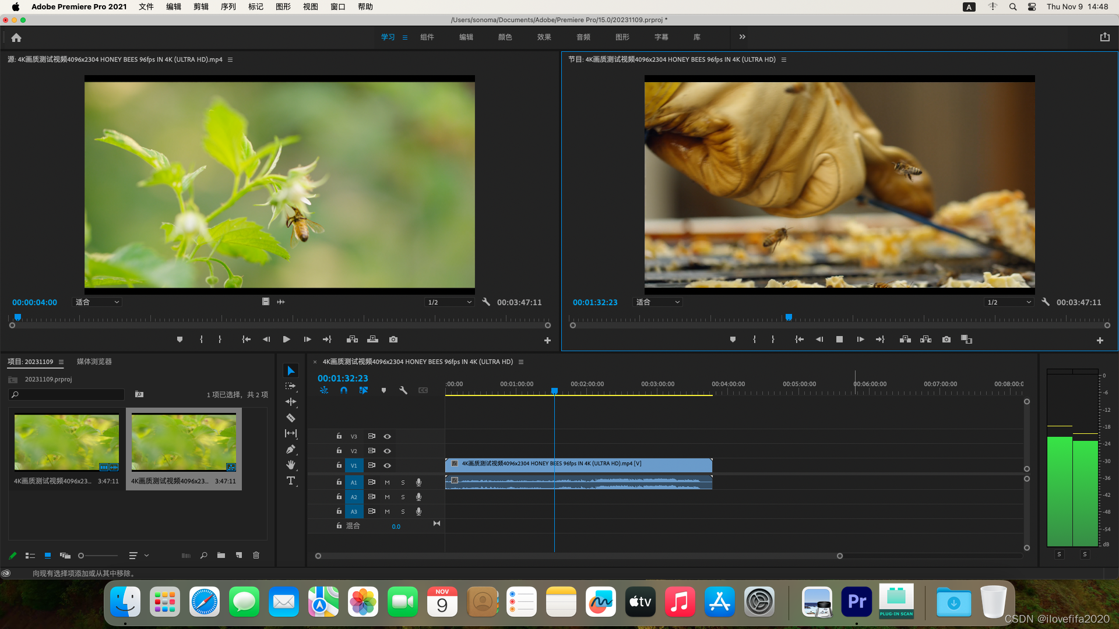Open the 序列 menu in menu bar

228,7
